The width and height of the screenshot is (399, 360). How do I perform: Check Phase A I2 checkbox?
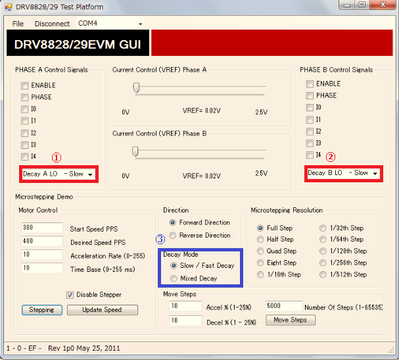click(x=25, y=133)
